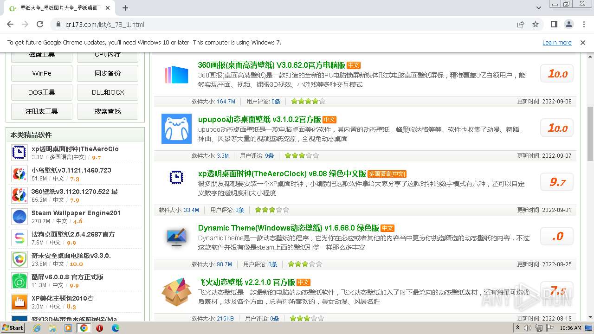
Task: View 9条 user comments for upupoo
Action: (x=270, y=156)
